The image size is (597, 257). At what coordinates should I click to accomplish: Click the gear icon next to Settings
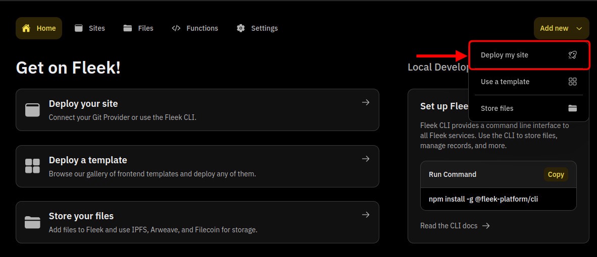[x=241, y=28]
